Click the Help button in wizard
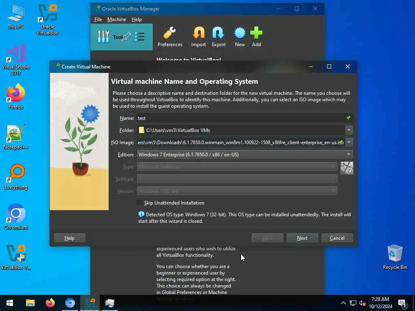The height and width of the screenshot is (311, 415). coord(70,238)
